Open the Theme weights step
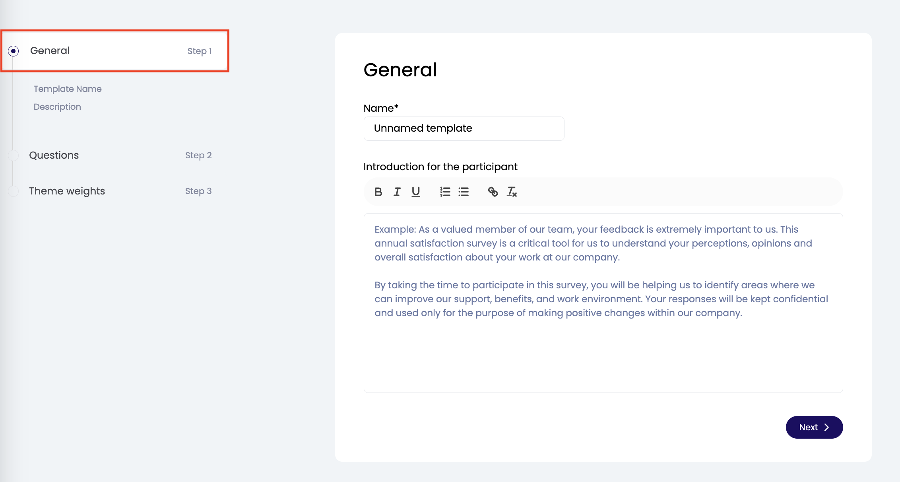 pyautogui.click(x=67, y=191)
